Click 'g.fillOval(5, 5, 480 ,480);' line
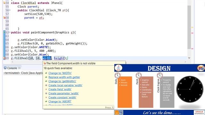The width and height of the screenshot is (205, 115). click(x=33, y=51)
